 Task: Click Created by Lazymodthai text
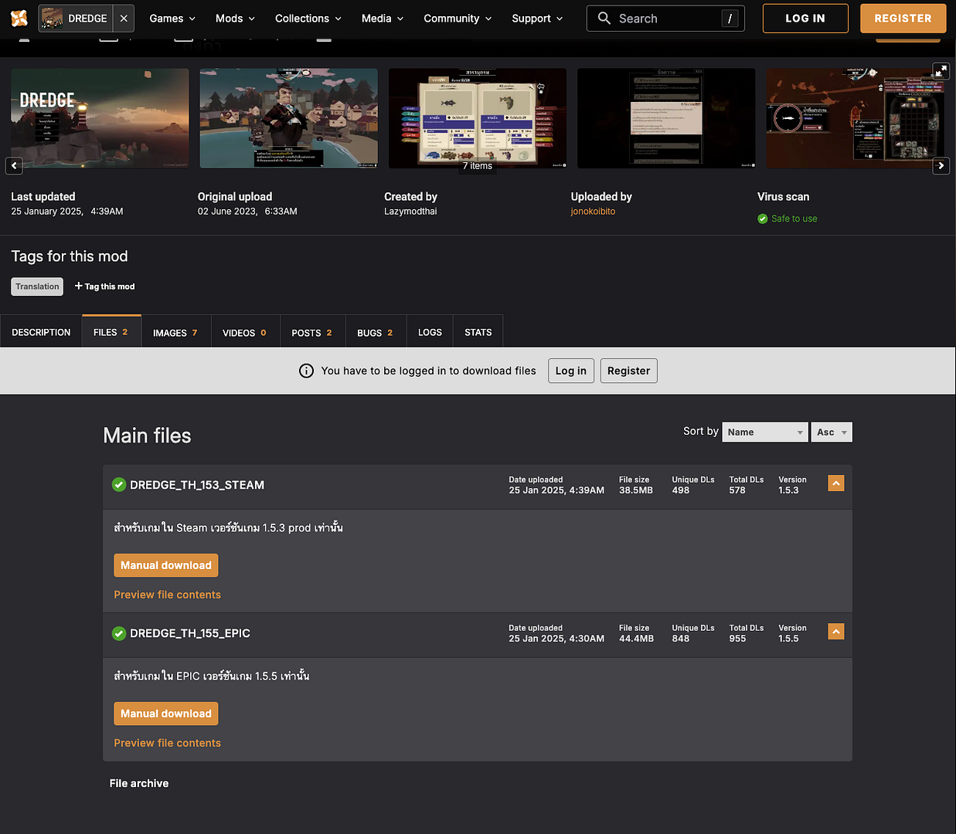click(x=410, y=211)
